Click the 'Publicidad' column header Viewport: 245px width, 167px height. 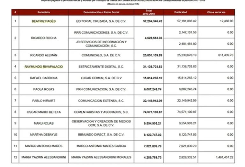[x=181, y=12]
